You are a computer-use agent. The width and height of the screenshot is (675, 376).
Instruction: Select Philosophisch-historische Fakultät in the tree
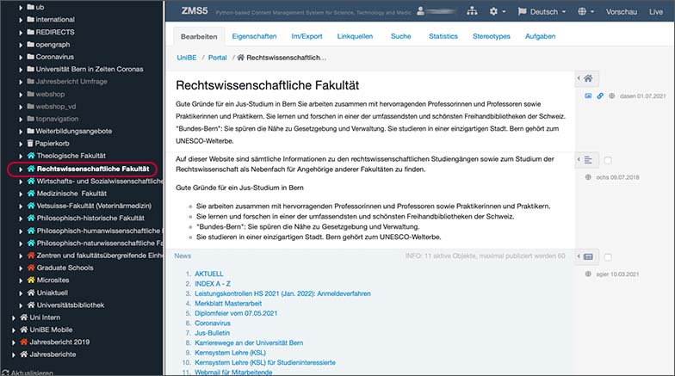pyautogui.click(x=90, y=219)
